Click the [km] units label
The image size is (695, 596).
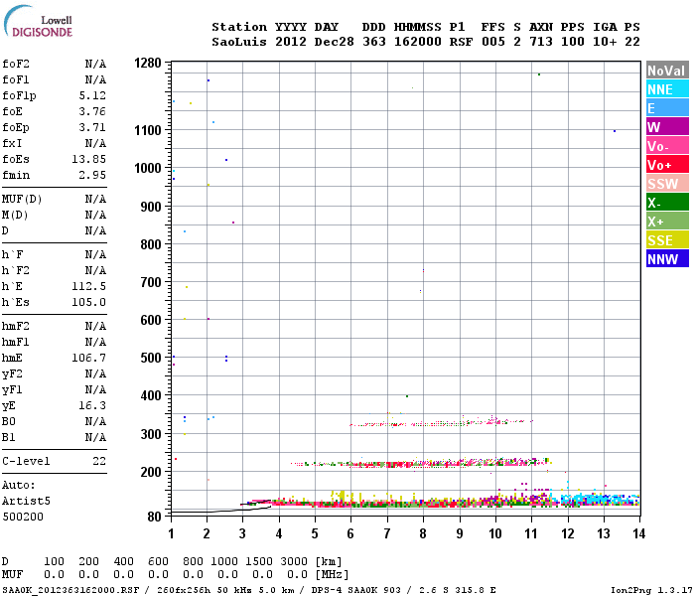point(329,562)
